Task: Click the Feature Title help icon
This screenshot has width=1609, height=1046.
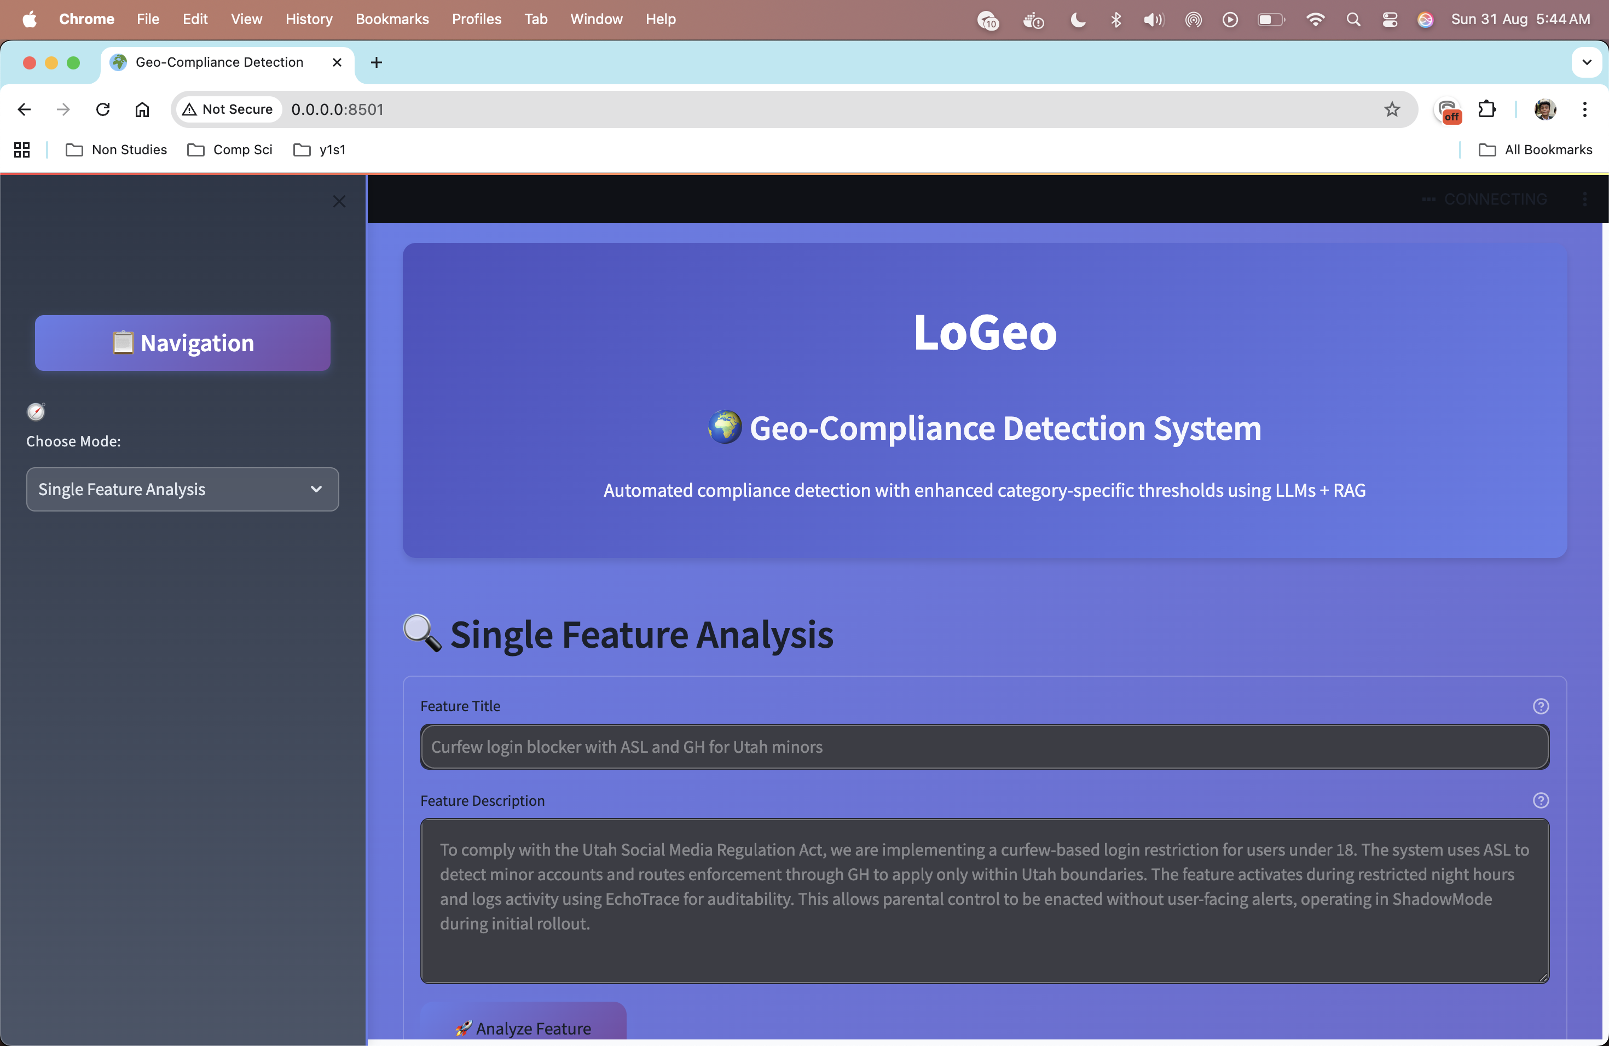Action: (1540, 706)
